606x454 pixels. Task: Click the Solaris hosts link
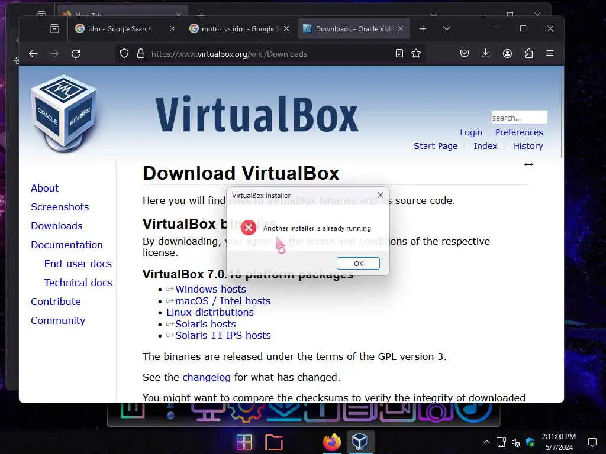click(x=205, y=324)
